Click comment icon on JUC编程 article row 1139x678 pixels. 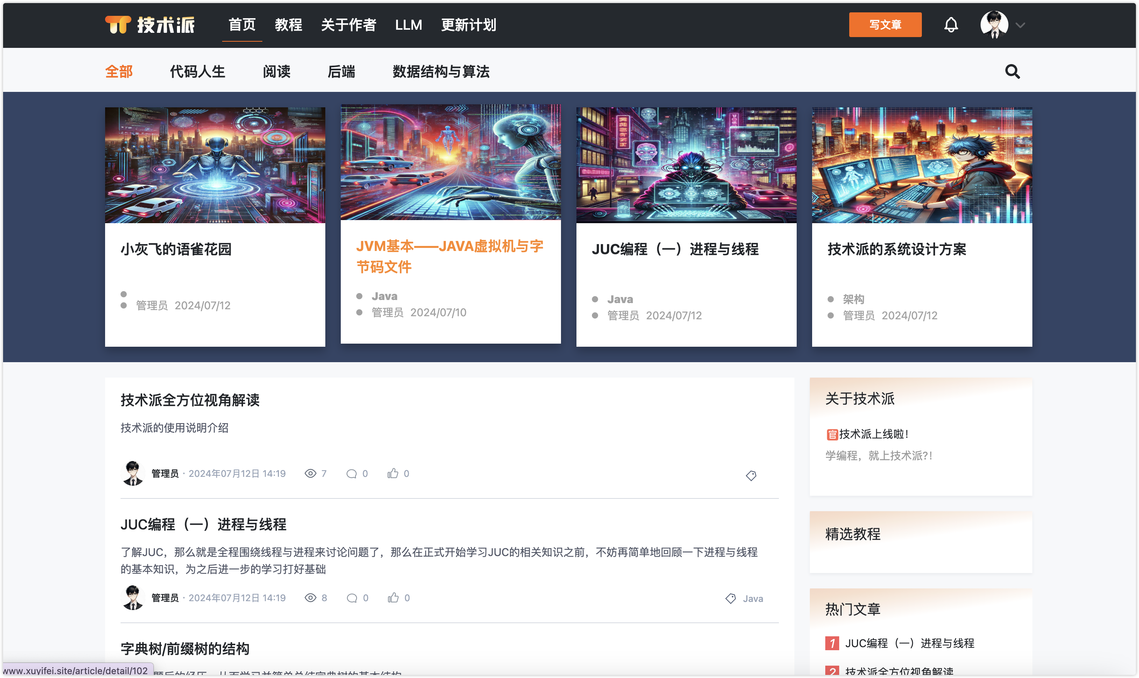(352, 598)
